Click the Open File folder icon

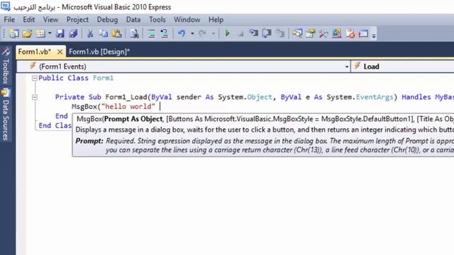(27, 33)
